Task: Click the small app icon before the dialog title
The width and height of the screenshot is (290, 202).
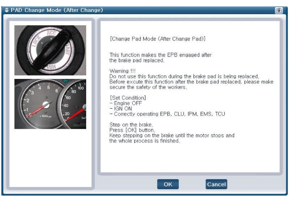Action: click(x=7, y=10)
